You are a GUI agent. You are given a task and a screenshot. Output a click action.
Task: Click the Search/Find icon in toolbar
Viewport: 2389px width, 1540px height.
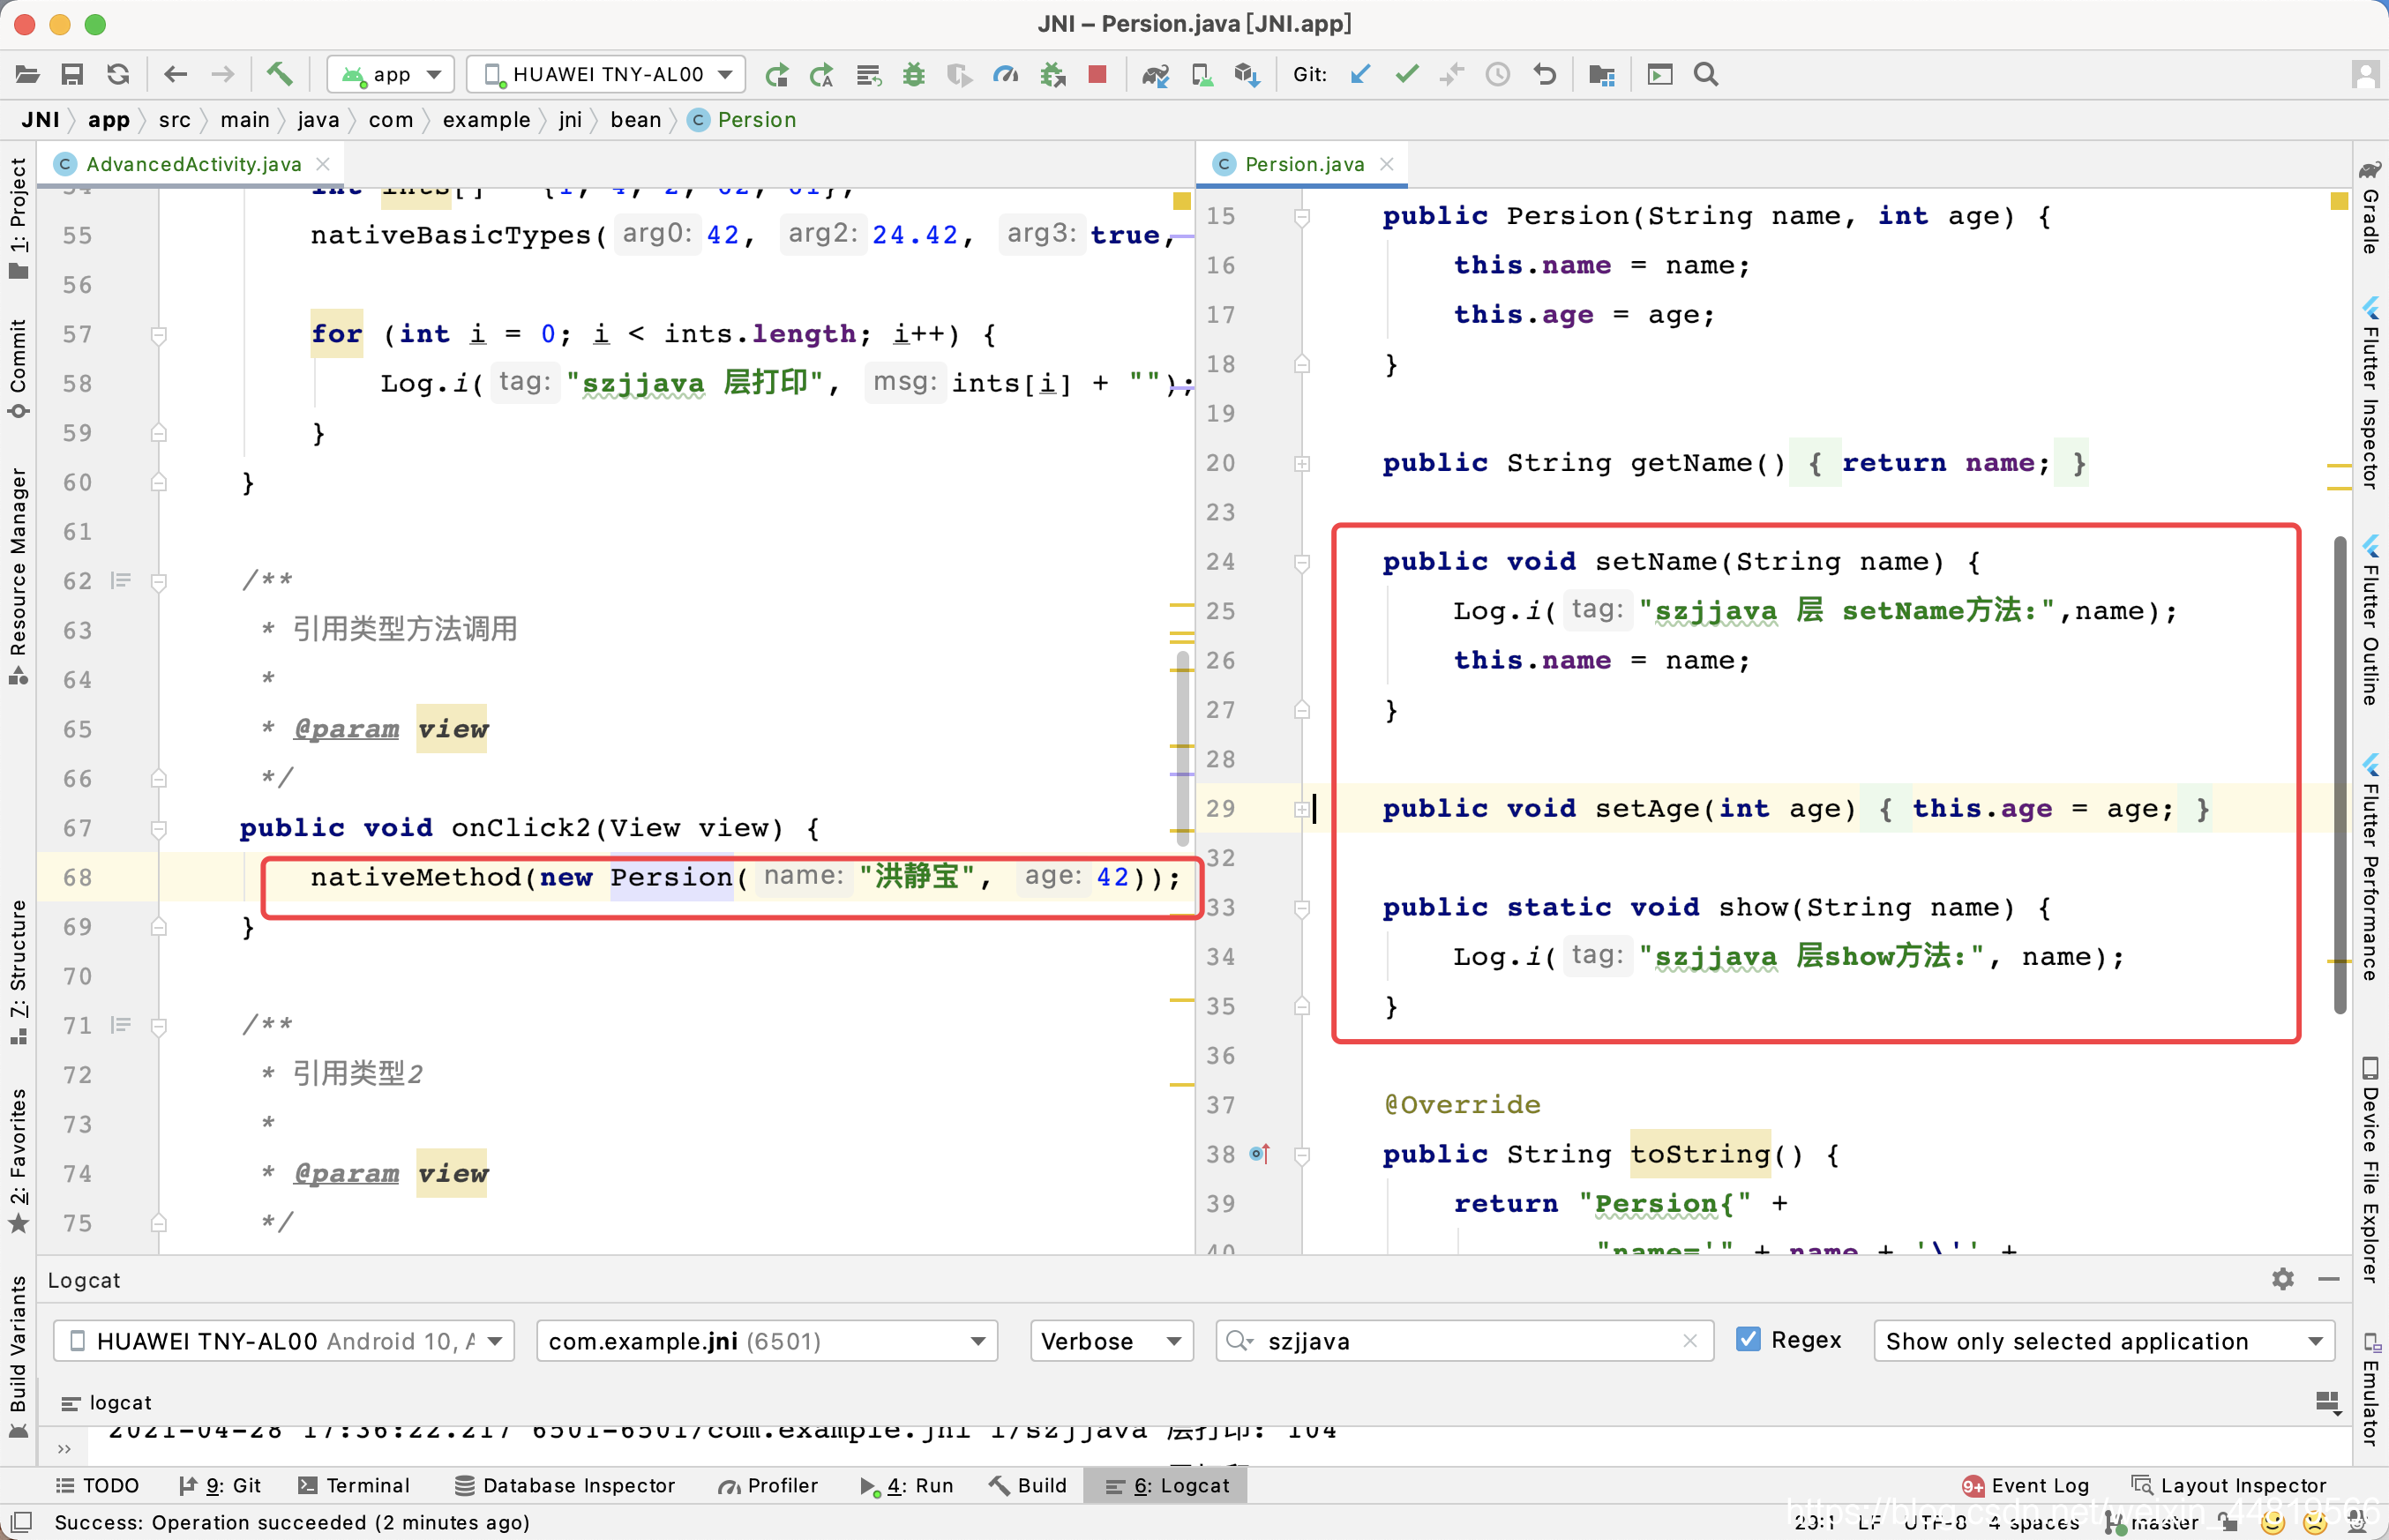[x=1706, y=75]
